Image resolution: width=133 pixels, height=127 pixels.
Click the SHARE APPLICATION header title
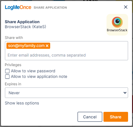(x=50, y=7)
